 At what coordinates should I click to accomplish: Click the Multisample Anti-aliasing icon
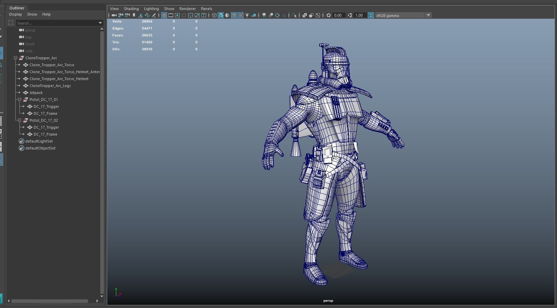[x=277, y=15]
